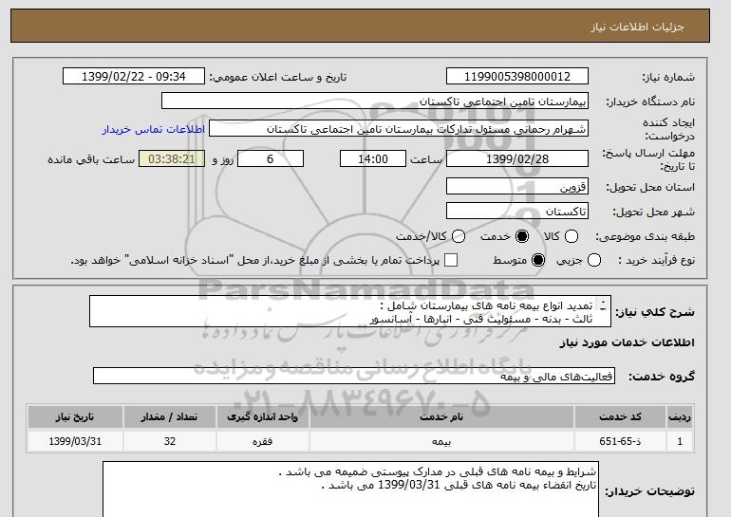Viewport: 731px width, 517px height.
Task: Click the شماره نیاز field 1199005398000012
Action: click(x=517, y=77)
